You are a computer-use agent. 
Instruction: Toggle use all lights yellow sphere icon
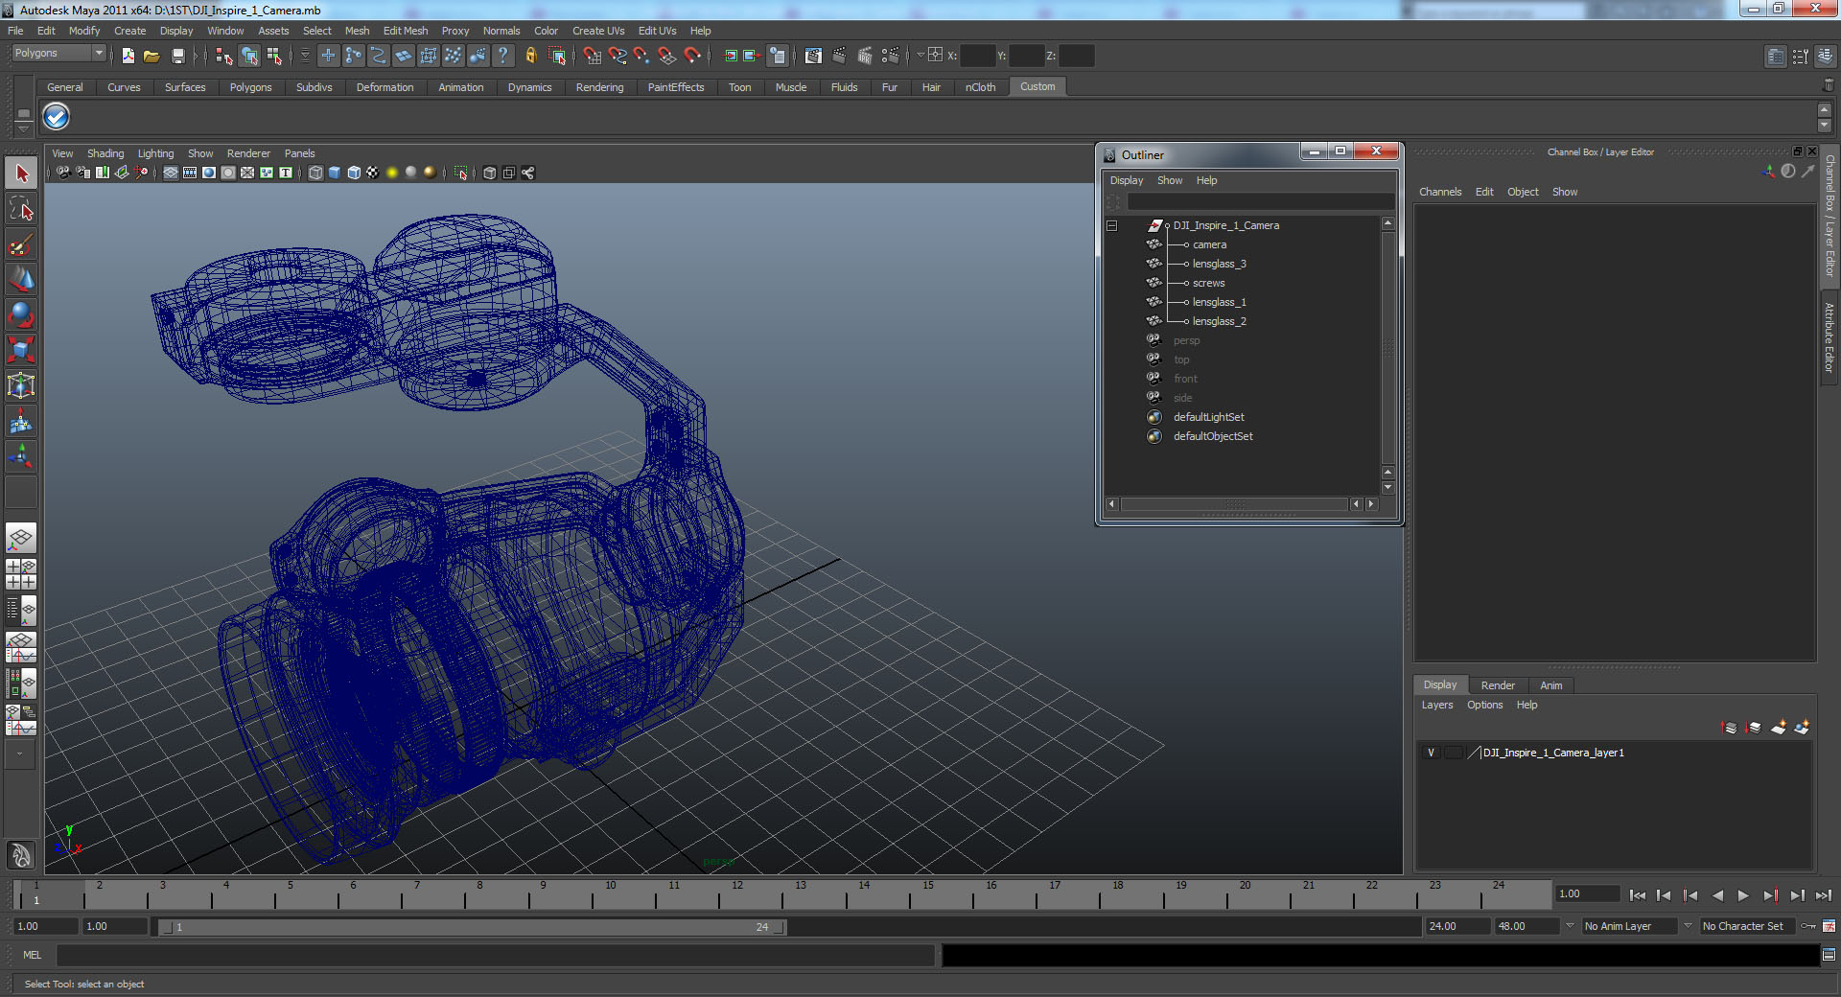392,173
